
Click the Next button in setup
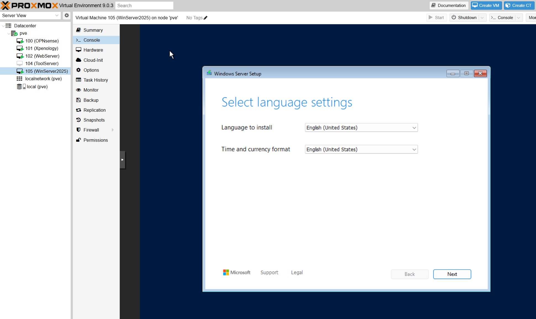[x=452, y=274]
